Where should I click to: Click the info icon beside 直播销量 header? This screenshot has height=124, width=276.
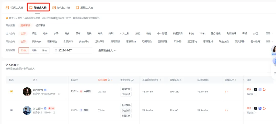click(x=180, y=80)
